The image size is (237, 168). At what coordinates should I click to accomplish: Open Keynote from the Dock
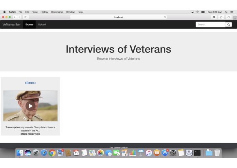pos(141,153)
